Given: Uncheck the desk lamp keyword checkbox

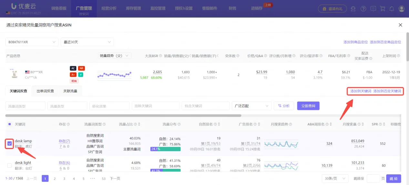Looking at the screenshot, I should pyautogui.click(x=9, y=143).
